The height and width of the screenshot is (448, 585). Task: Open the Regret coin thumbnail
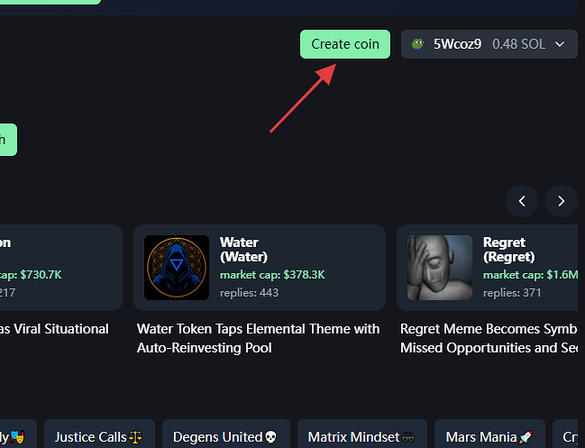tap(440, 268)
